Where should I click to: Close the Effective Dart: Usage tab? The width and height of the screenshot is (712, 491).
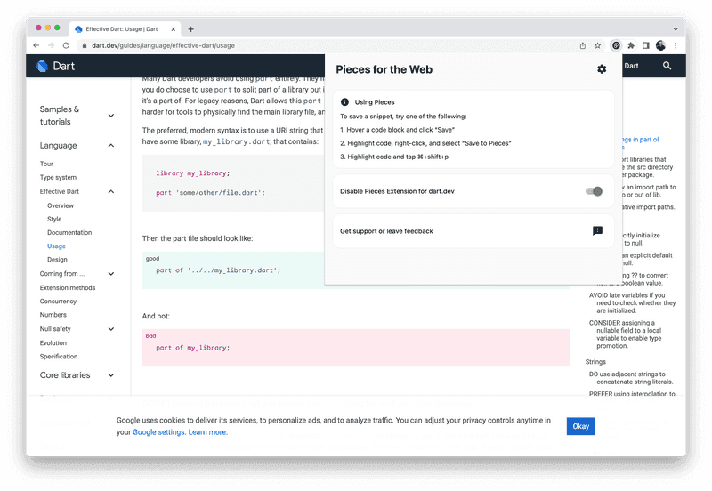pos(173,29)
